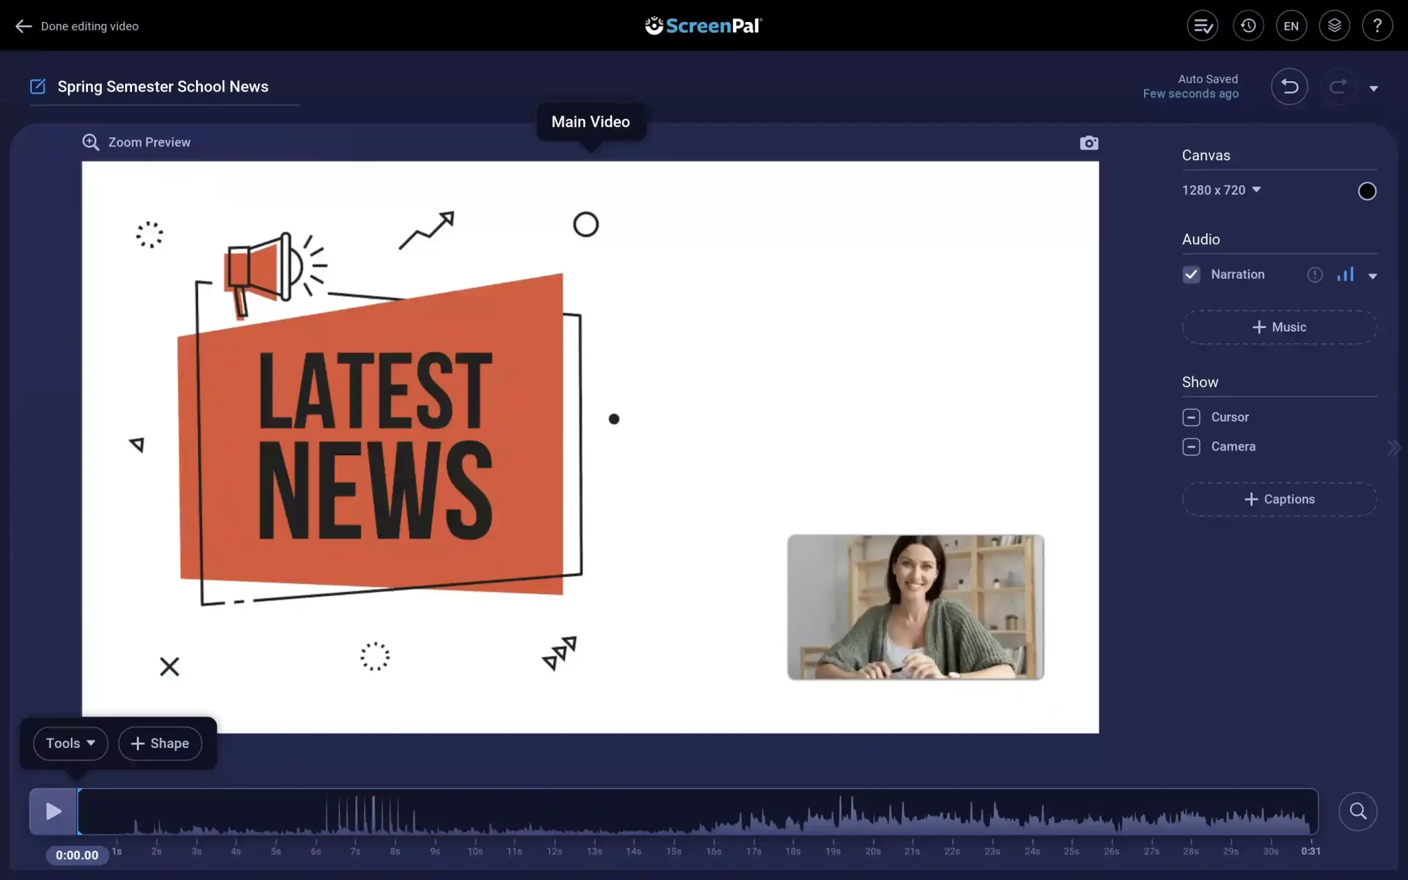The image size is (1408, 880).
Task: Click the Main Video tooltip label
Action: [x=591, y=122]
